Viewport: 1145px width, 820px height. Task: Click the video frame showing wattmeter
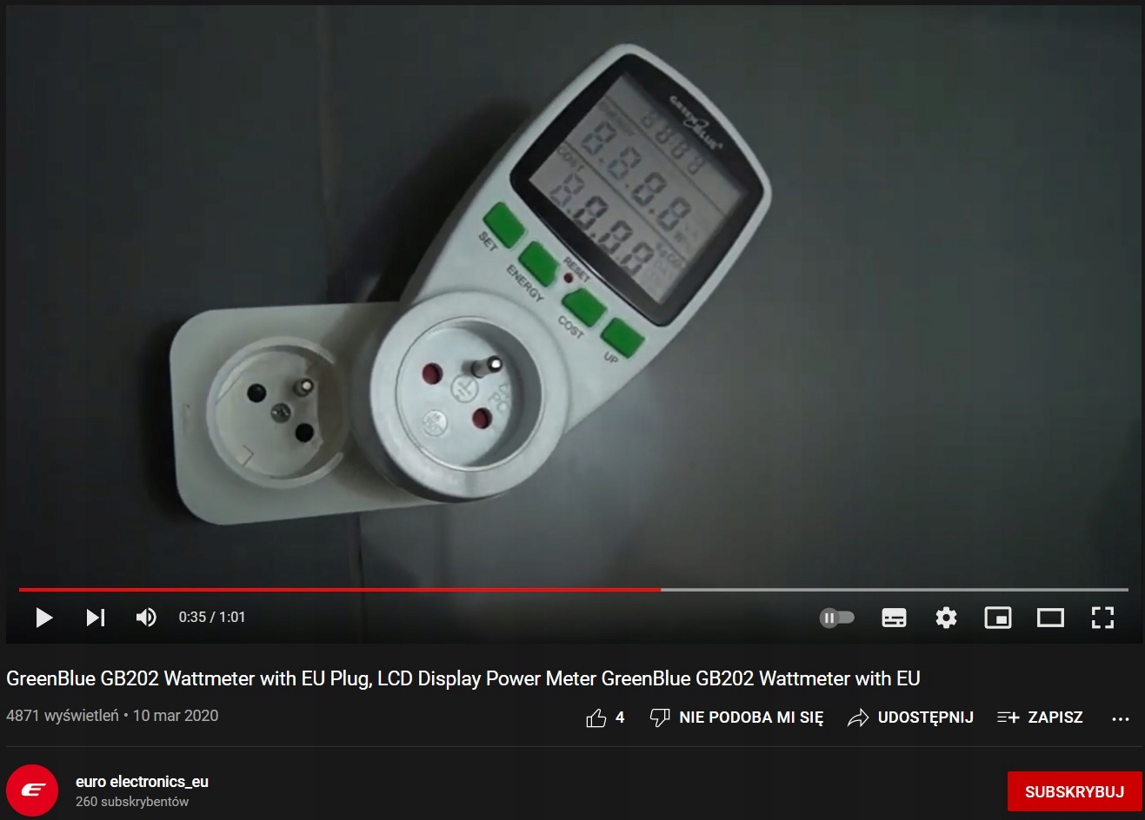(x=572, y=295)
